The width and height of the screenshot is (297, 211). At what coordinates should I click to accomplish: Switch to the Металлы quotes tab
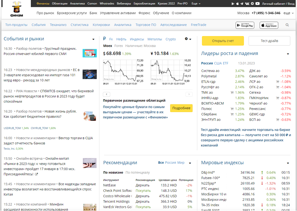155,39
